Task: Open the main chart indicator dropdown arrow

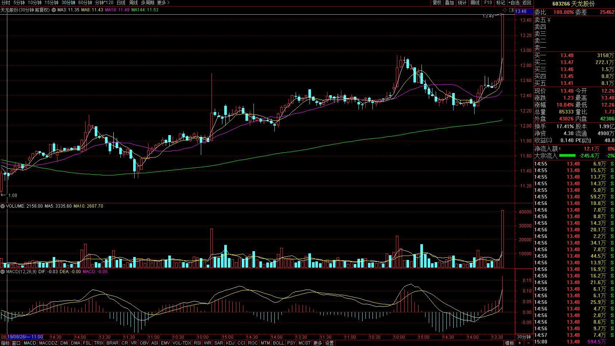Action: (54, 10)
